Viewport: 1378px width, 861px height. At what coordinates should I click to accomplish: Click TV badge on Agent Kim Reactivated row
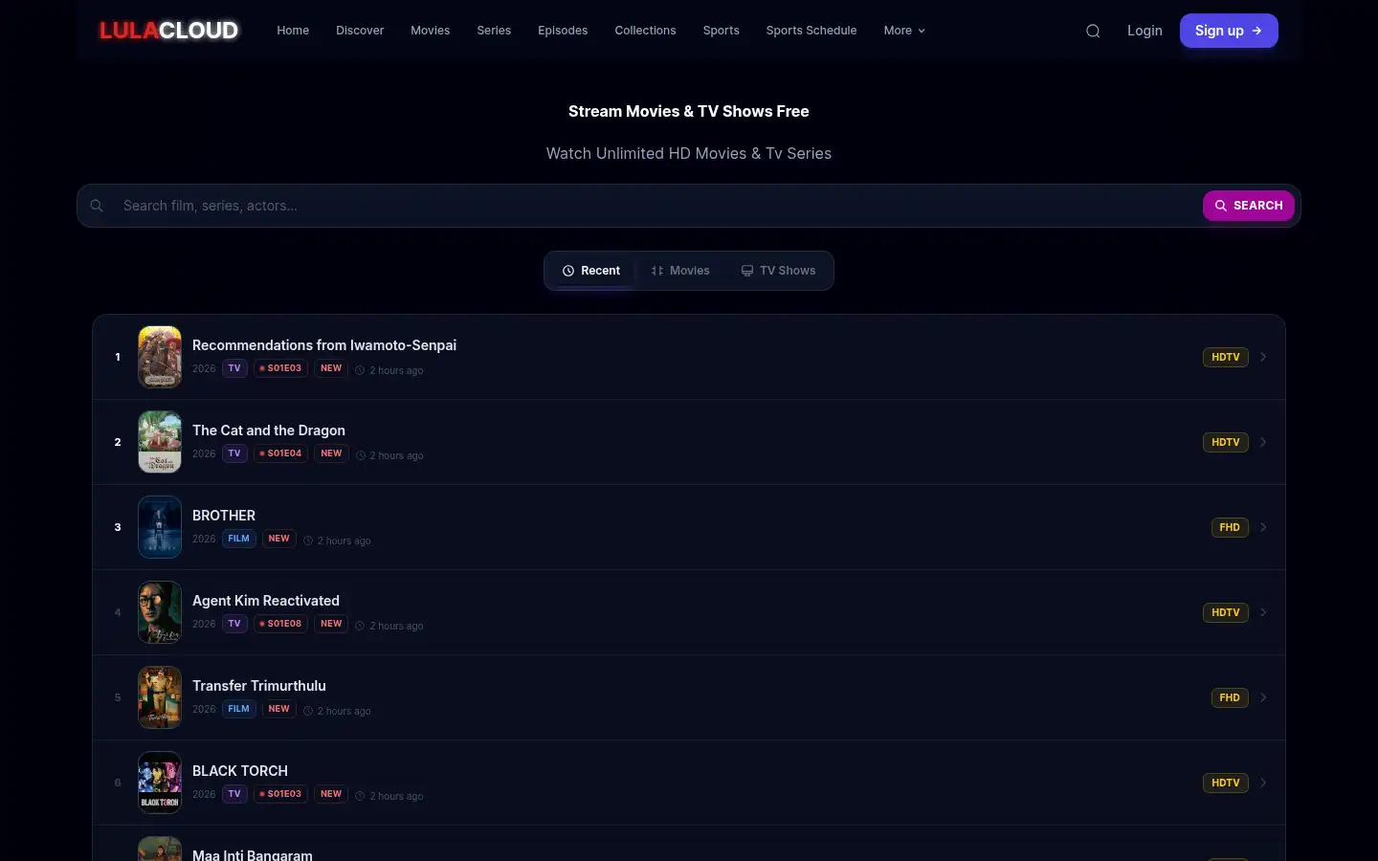[234, 624]
